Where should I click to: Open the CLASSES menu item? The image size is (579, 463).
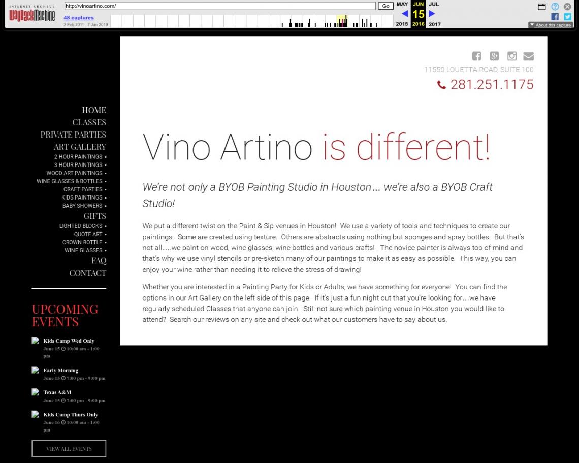(89, 122)
